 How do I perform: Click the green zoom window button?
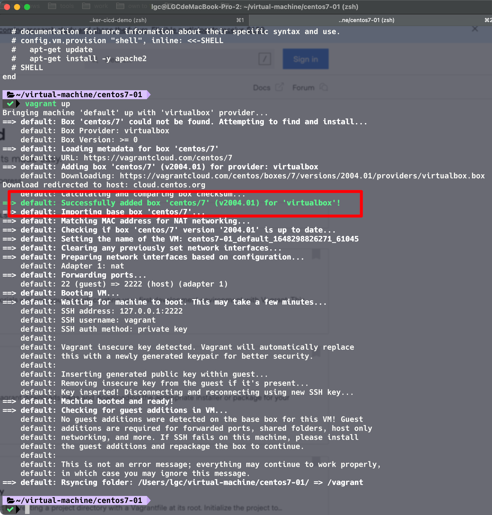tap(27, 7)
